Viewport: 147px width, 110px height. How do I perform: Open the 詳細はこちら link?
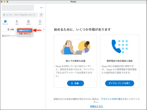point(96,106)
